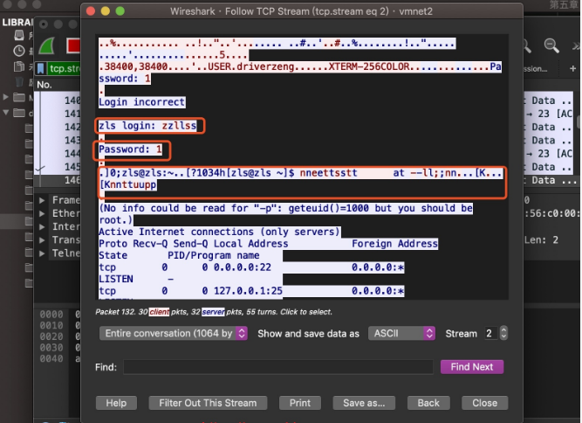Click hex dump offset 0000
Viewport: 582px width, 423px height.
(51, 315)
